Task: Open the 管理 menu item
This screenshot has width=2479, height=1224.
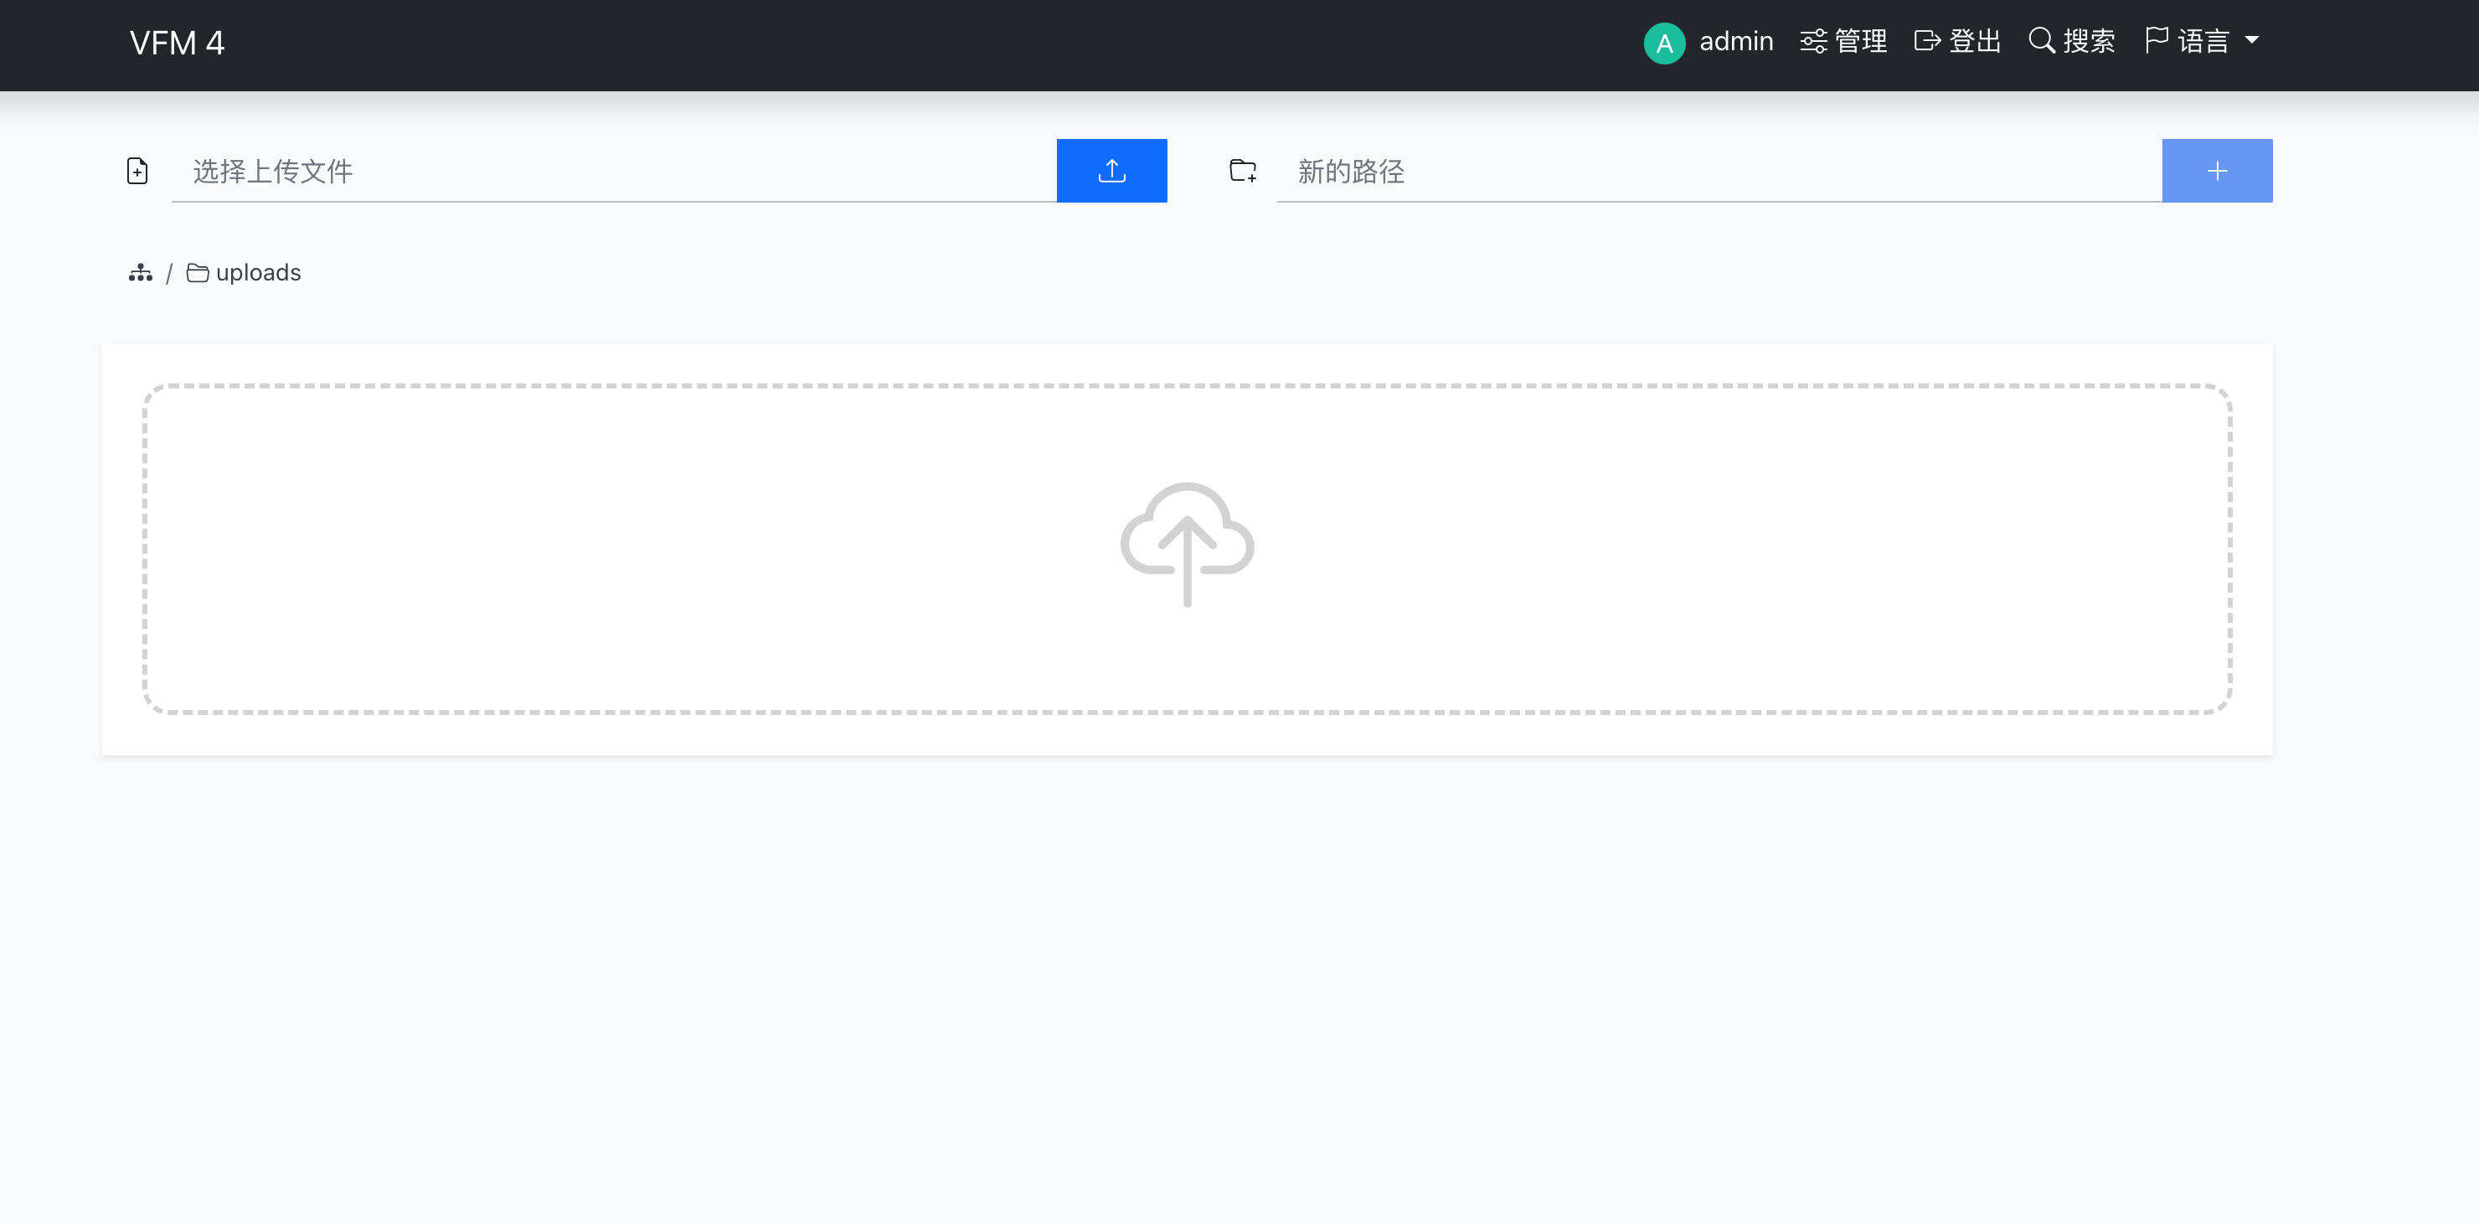Action: coord(1860,41)
